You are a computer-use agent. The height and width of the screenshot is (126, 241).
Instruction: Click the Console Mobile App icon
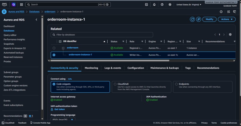pyautogui.click(x=31, y=123)
